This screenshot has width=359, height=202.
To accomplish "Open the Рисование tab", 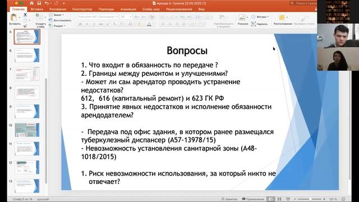I will click(58, 9).
